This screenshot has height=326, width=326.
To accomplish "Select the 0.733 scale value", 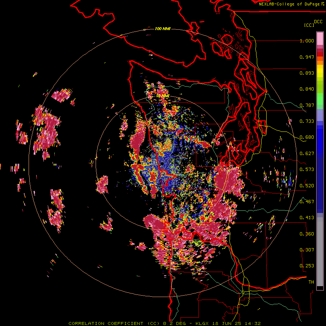I will click(x=307, y=121).
